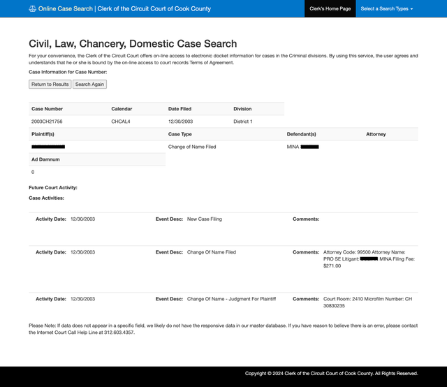Expand the Select a Search Types dropdown
Image resolution: width=447 pixels, height=387 pixels.
coord(386,8)
